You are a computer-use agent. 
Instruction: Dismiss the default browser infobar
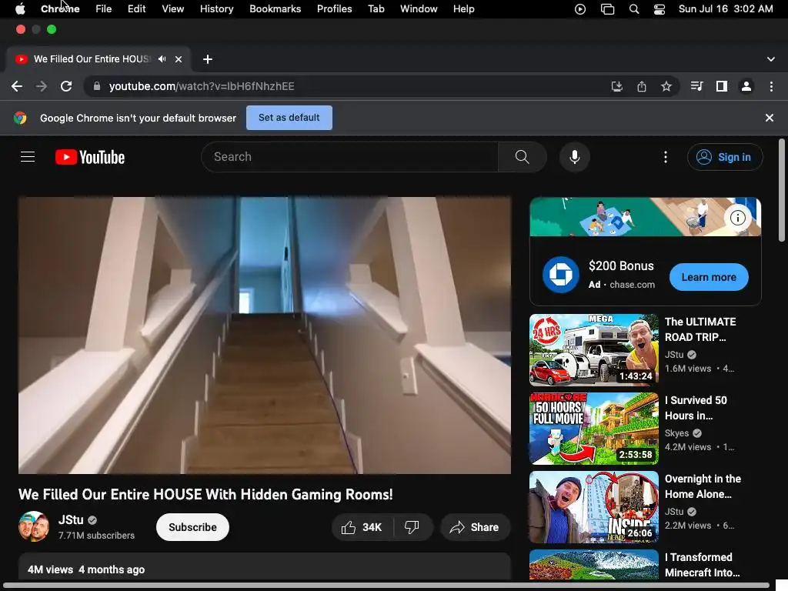pos(769,118)
